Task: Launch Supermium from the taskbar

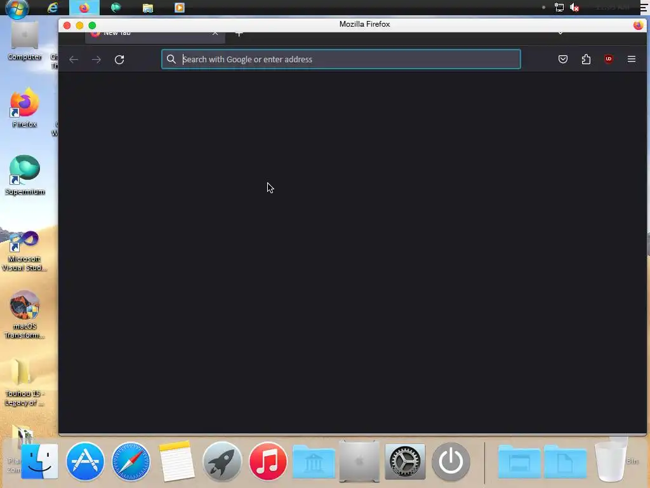Action: pos(116,8)
